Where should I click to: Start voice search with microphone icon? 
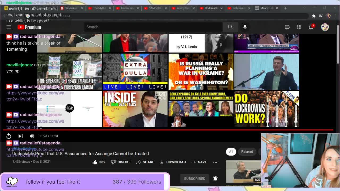pos(245,27)
